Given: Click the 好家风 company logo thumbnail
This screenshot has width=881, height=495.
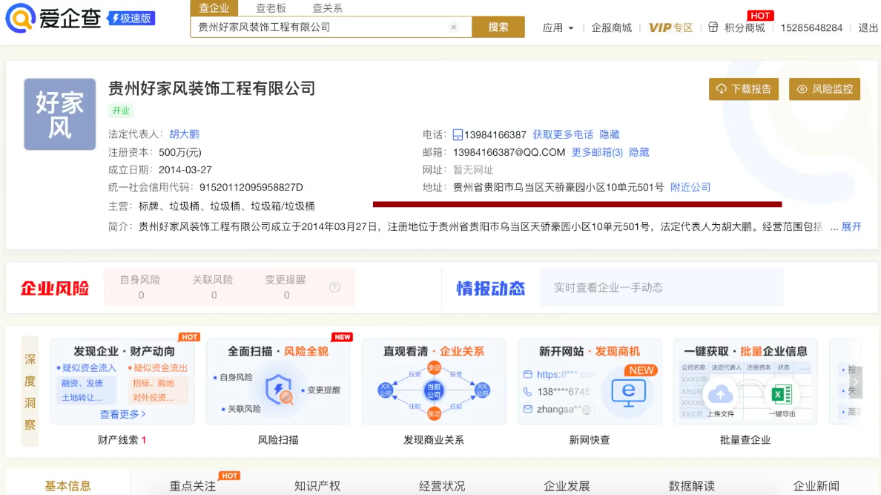Looking at the screenshot, I should (x=59, y=114).
